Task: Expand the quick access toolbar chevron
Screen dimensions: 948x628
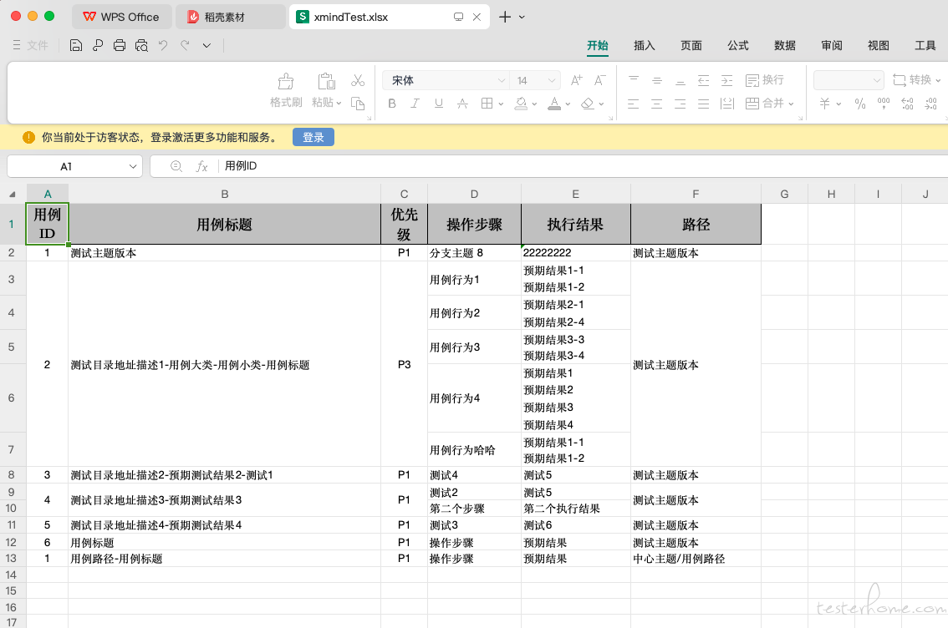Action: pyautogui.click(x=206, y=45)
